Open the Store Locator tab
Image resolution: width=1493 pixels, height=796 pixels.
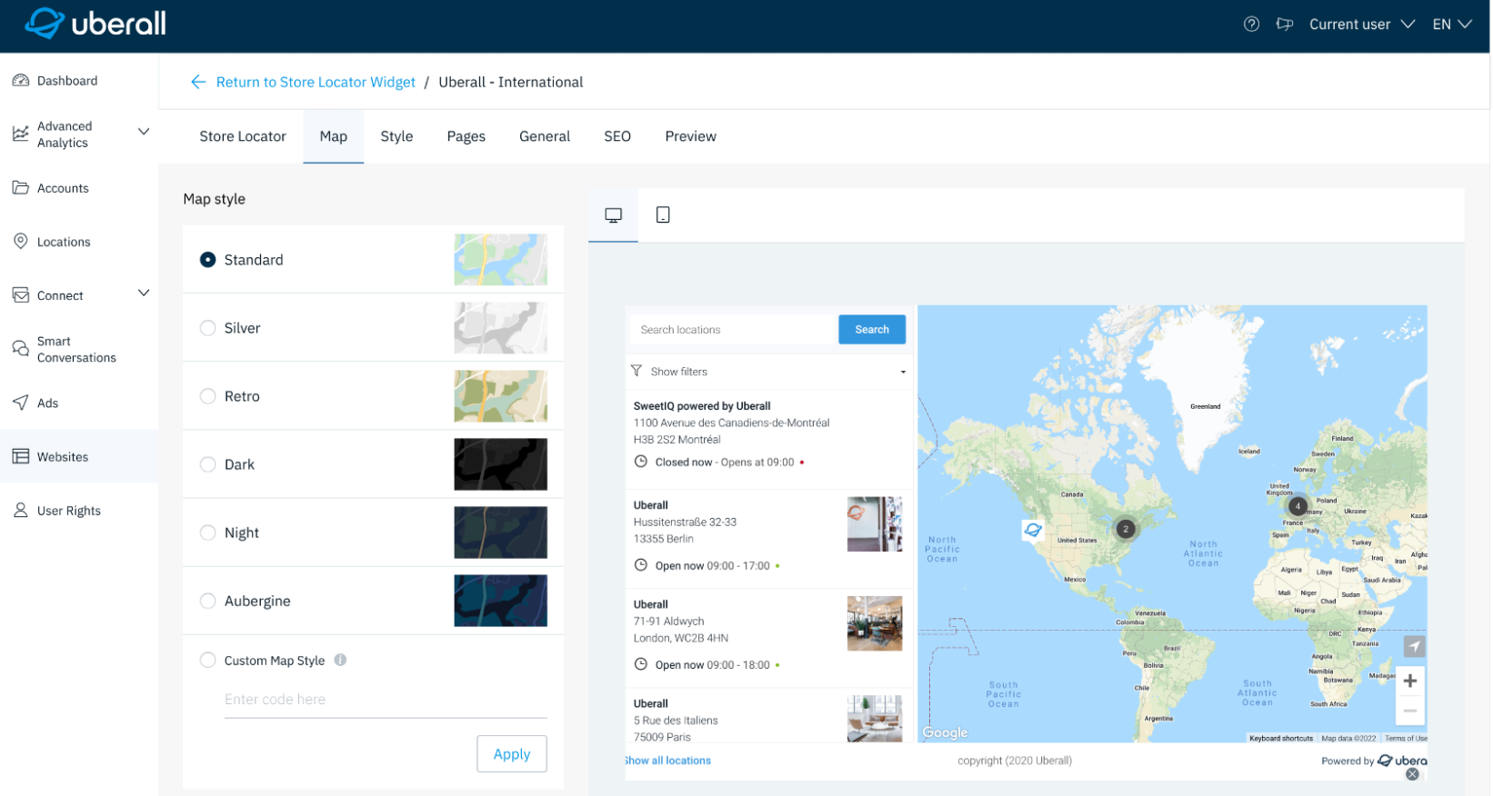tap(243, 136)
